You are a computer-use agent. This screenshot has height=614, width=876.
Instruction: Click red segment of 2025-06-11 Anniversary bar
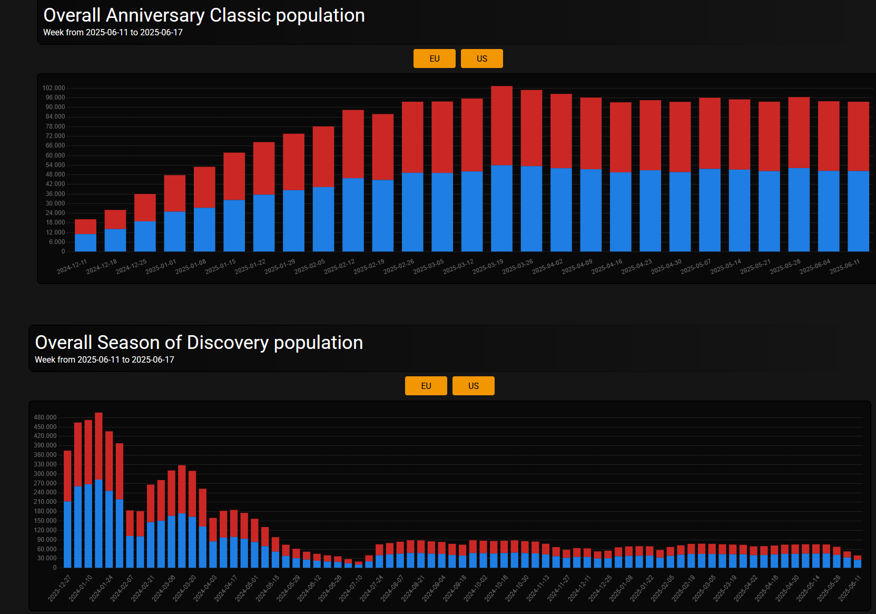pyautogui.click(x=858, y=136)
